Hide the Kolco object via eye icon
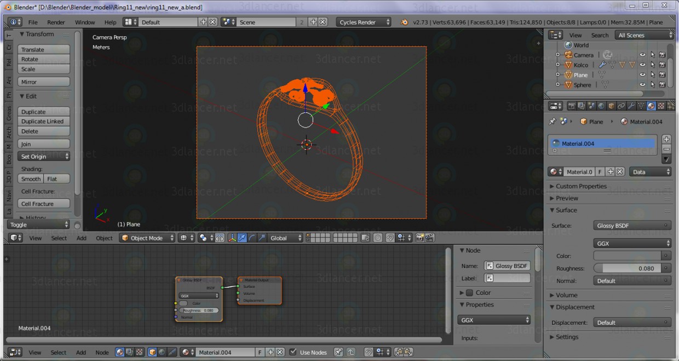 point(643,65)
